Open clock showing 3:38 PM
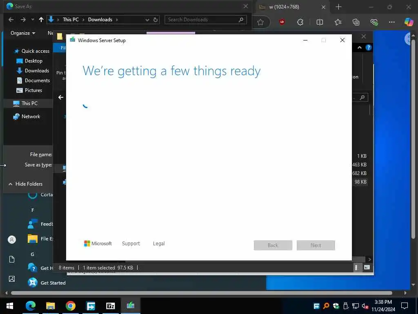This screenshot has width=418, height=314. coord(383,306)
